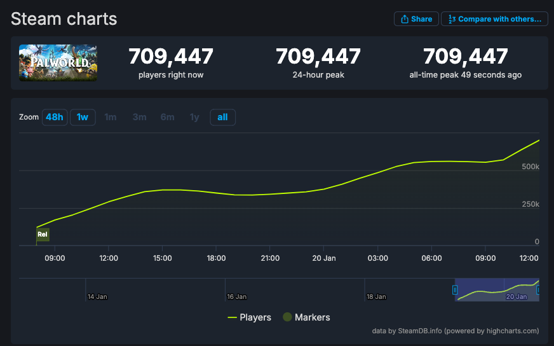
Task: Set zoom to 1m
Action: (x=111, y=117)
